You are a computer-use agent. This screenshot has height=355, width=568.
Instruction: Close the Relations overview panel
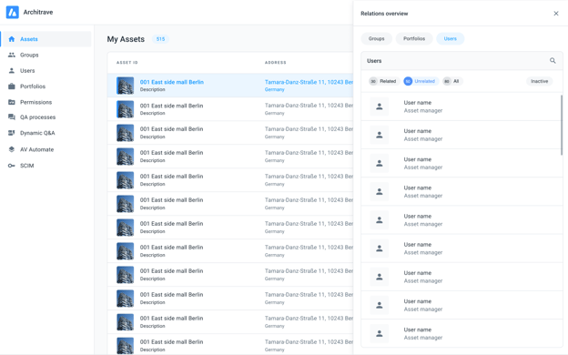coord(556,14)
